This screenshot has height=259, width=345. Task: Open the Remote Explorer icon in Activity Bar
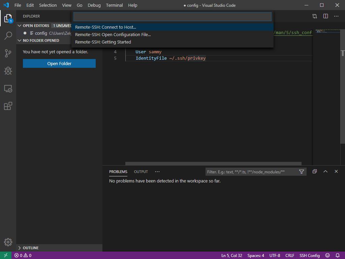(x=8, y=88)
